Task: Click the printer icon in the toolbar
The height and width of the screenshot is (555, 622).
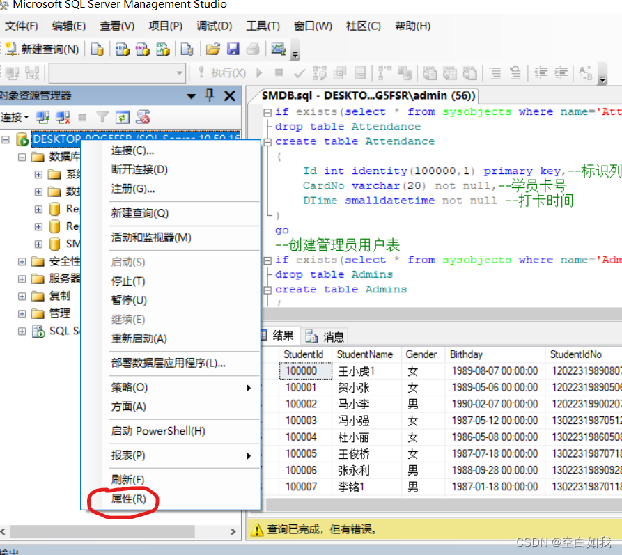Action: click(x=253, y=49)
